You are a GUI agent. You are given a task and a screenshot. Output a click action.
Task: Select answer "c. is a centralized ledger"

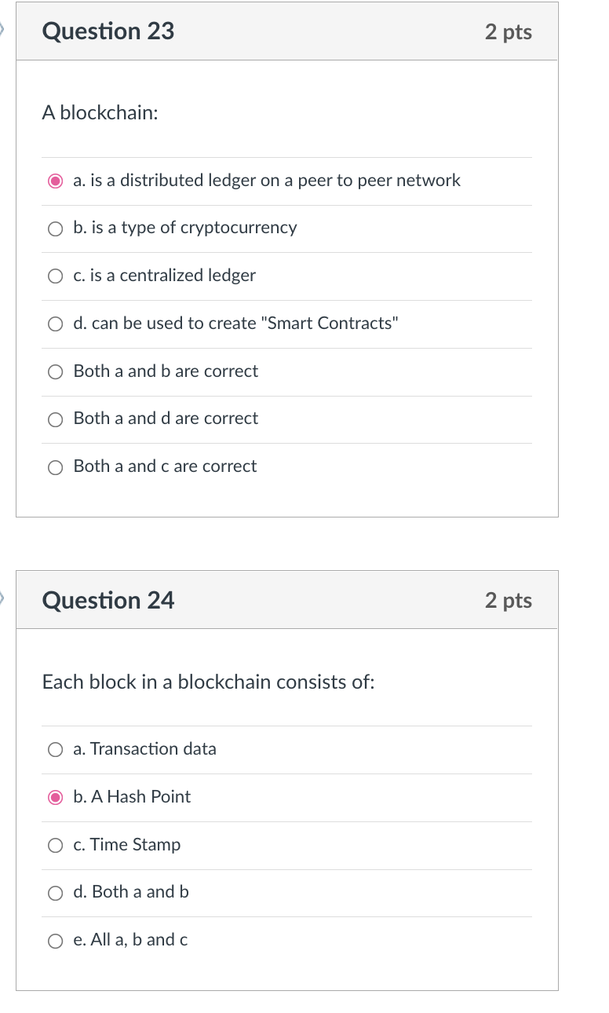pyautogui.click(x=55, y=276)
